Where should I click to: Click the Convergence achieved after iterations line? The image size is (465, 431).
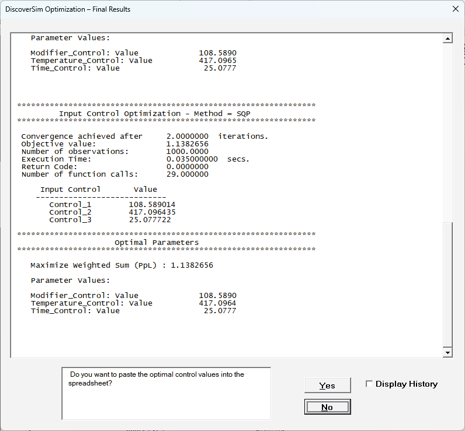(x=144, y=136)
